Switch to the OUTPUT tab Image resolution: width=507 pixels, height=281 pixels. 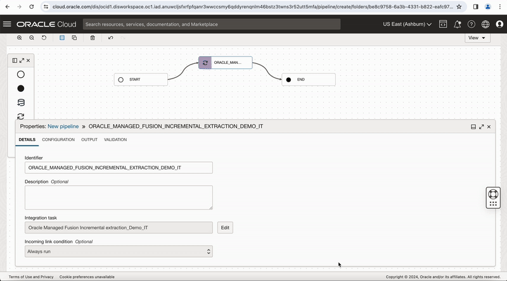point(89,139)
